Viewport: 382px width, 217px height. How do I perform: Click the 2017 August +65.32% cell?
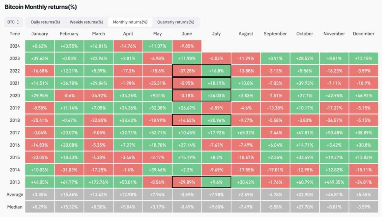(x=246, y=133)
